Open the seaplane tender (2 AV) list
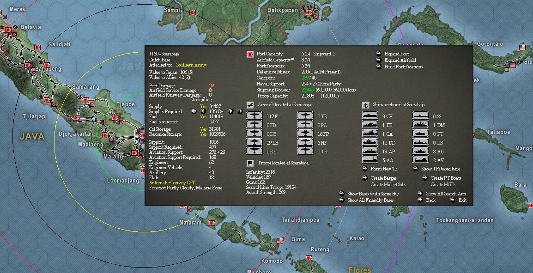533x273 pixels. pos(420,160)
